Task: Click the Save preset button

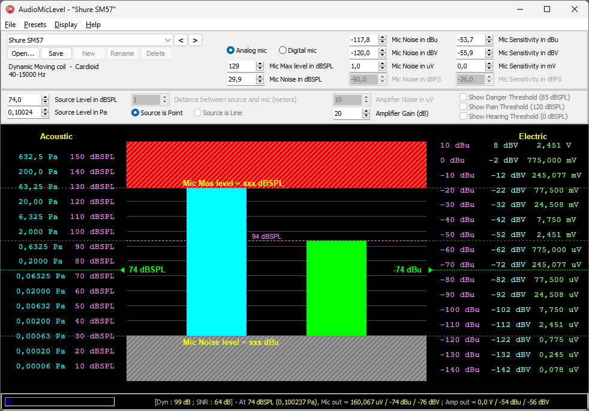Action: (x=56, y=53)
